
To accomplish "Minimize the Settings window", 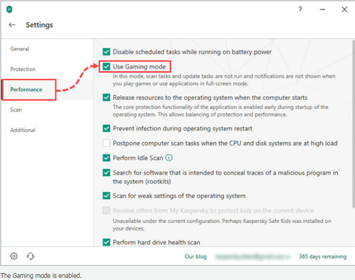I will click(x=322, y=9).
